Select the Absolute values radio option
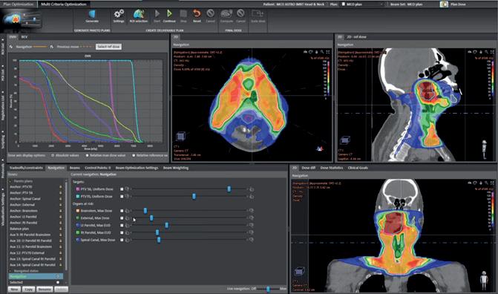Viewport: 498px width, 294px height. click(53, 155)
